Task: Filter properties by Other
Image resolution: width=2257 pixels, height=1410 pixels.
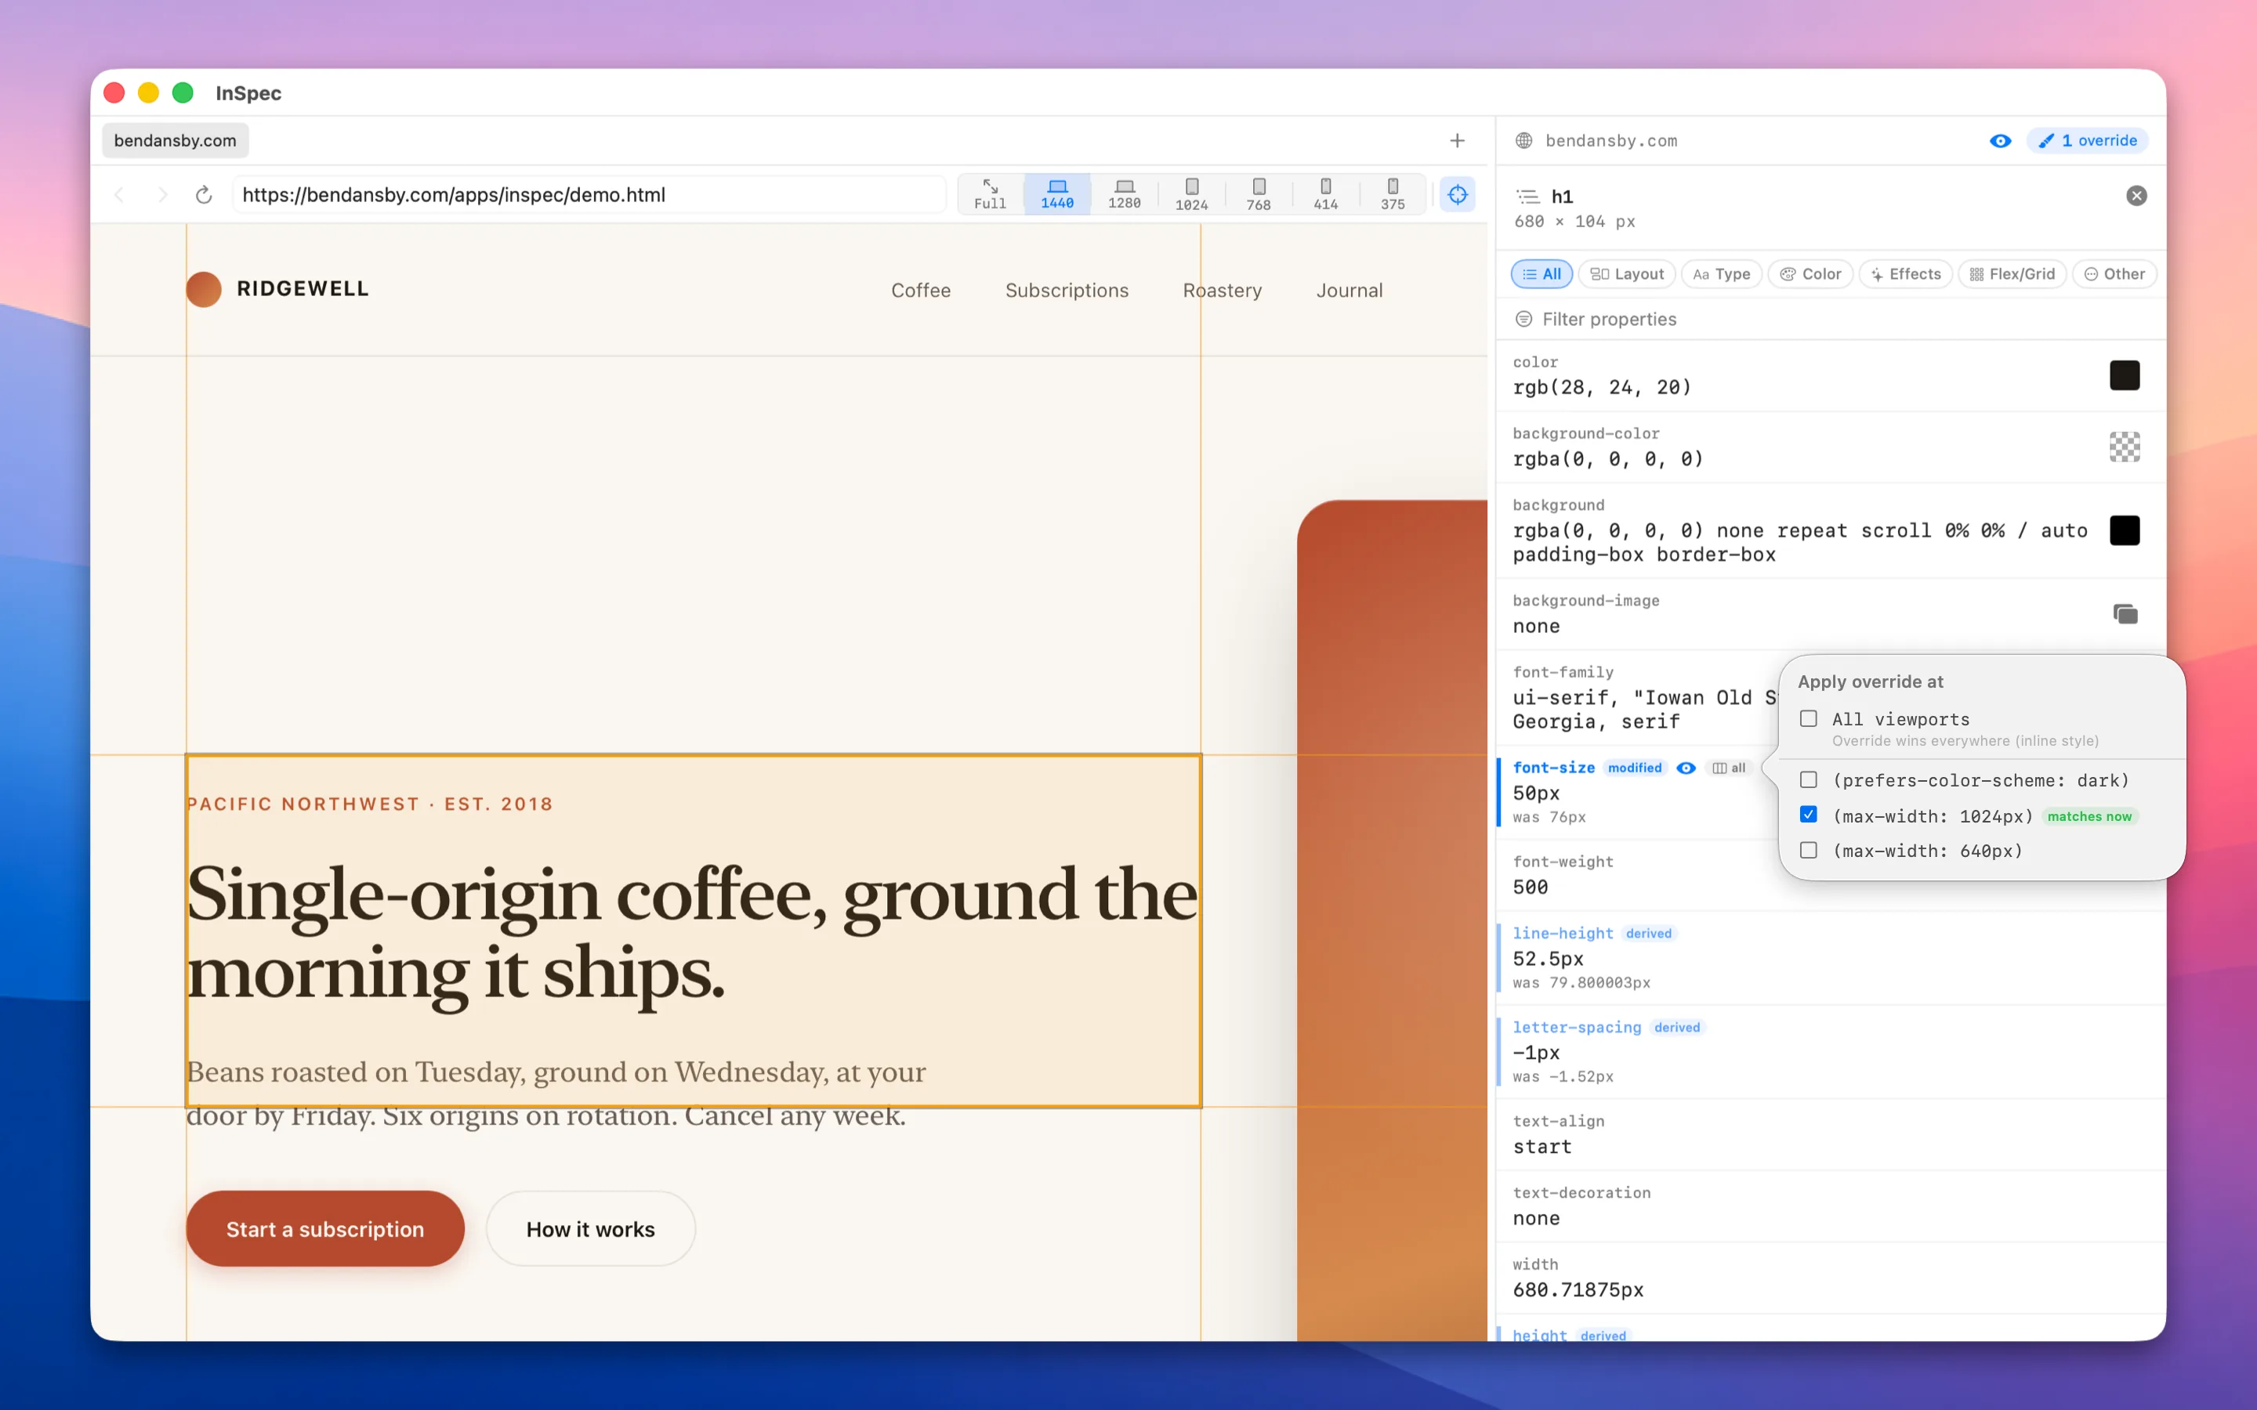Action: 2114,274
